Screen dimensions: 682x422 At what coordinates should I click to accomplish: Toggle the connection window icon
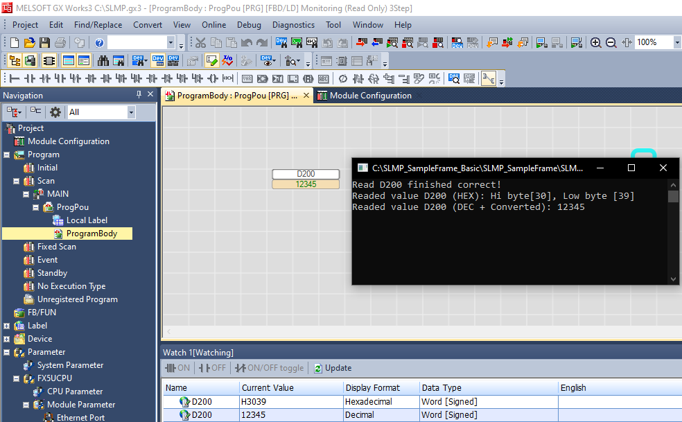pos(30,60)
